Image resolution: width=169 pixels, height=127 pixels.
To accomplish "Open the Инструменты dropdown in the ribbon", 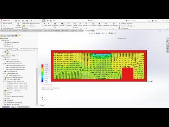I will coord(128,28).
